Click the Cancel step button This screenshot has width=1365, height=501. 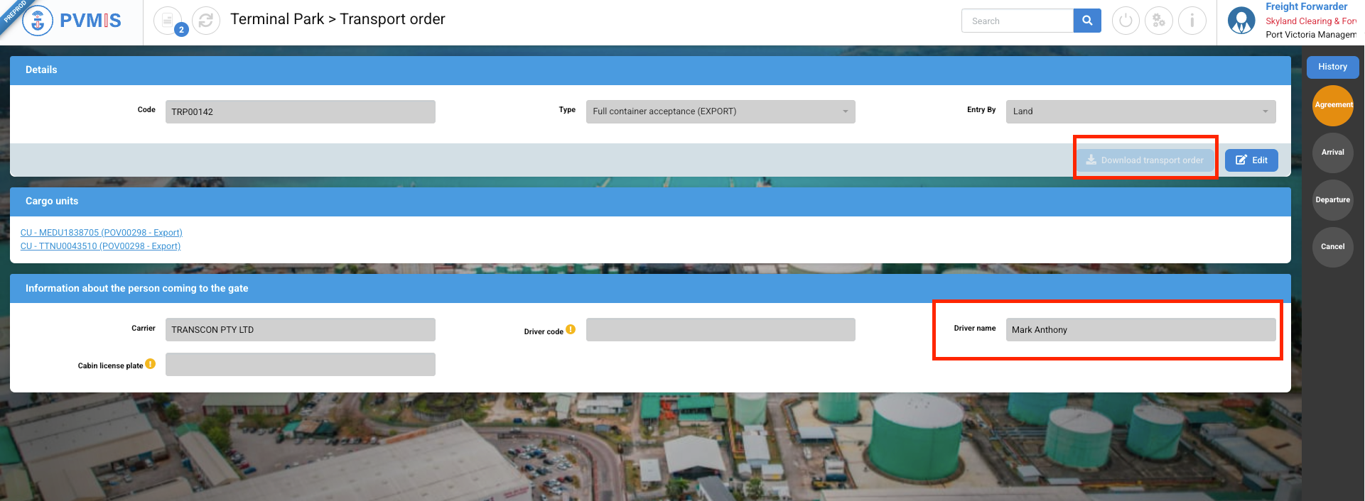click(x=1333, y=247)
